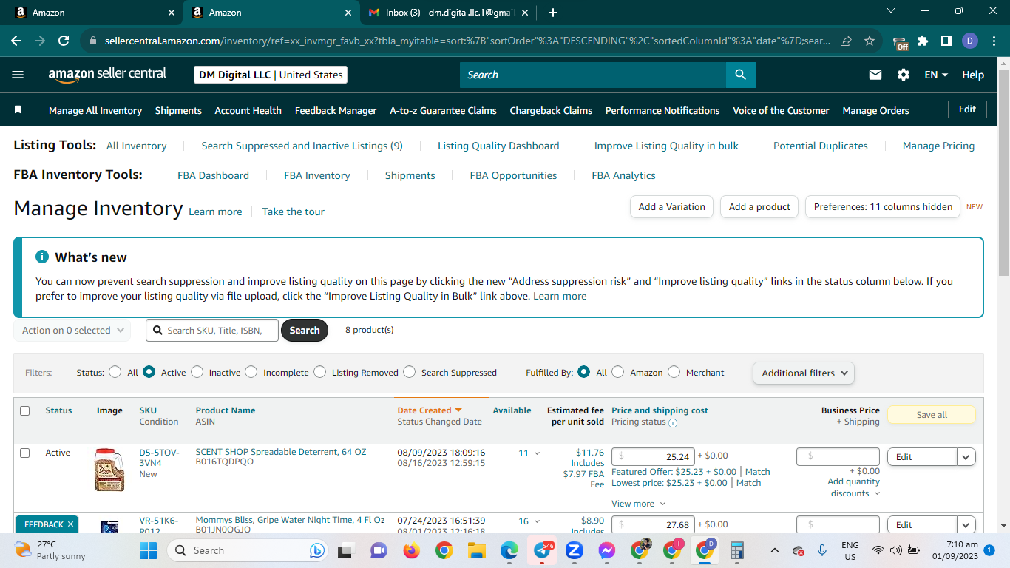Image resolution: width=1010 pixels, height=568 pixels.
Task: Open a new browser tab
Action: coord(553,13)
